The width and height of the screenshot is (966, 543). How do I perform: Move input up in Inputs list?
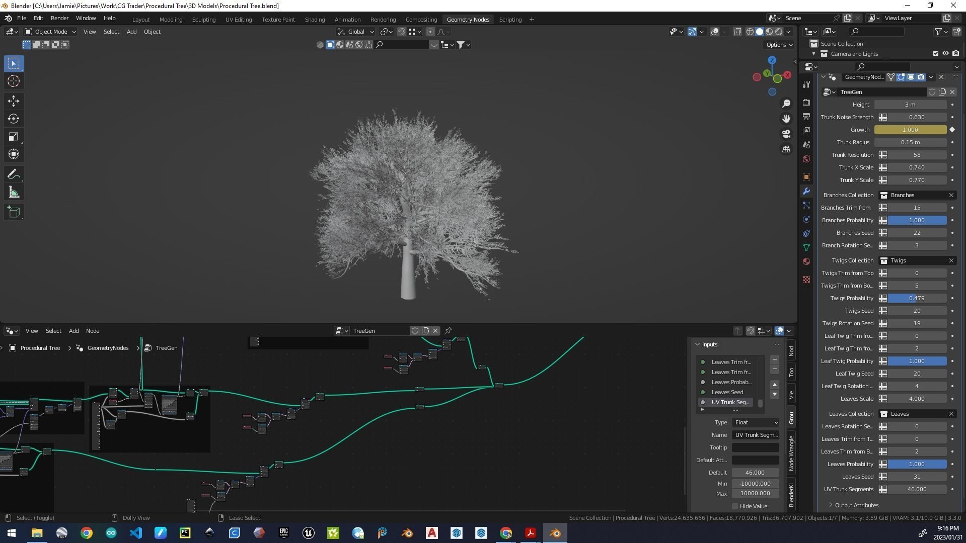[775, 385]
